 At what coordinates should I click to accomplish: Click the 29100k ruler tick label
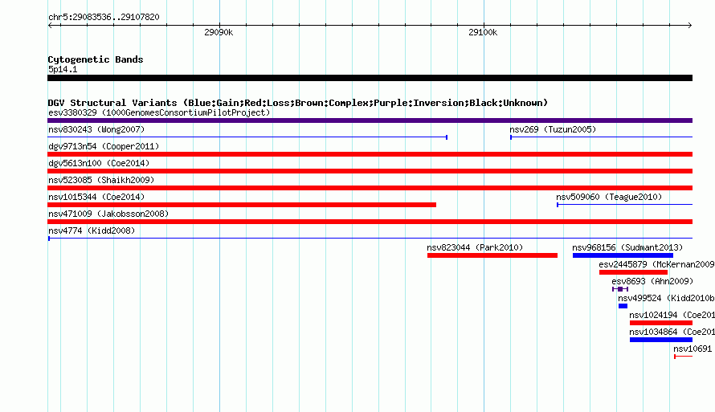point(483,32)
